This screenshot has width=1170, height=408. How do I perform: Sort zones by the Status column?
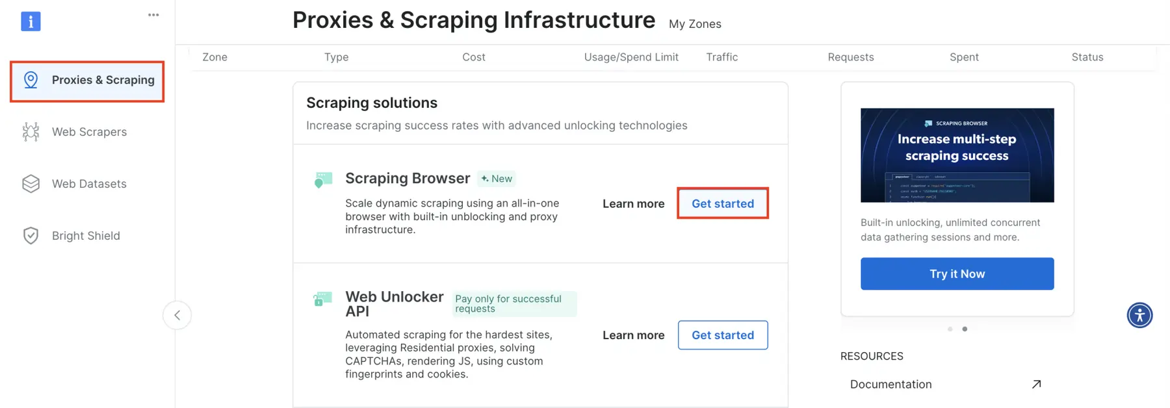pyautogui.click(x=1087, y=57)
